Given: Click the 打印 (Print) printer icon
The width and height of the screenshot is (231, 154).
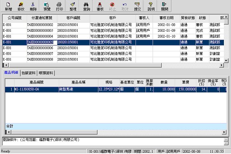Looking at the screenshot, I should point(59,6).
